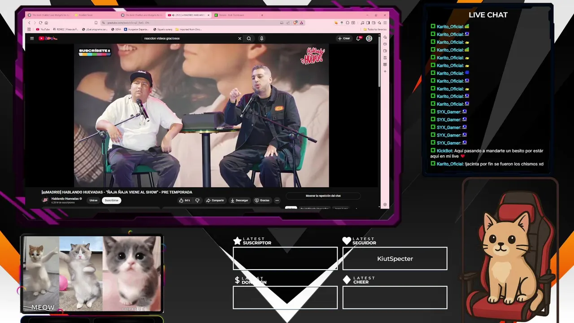Open the Imported from Chrome bookmarks folder
The height and width of the screenshot is (323, 574).
188,30
